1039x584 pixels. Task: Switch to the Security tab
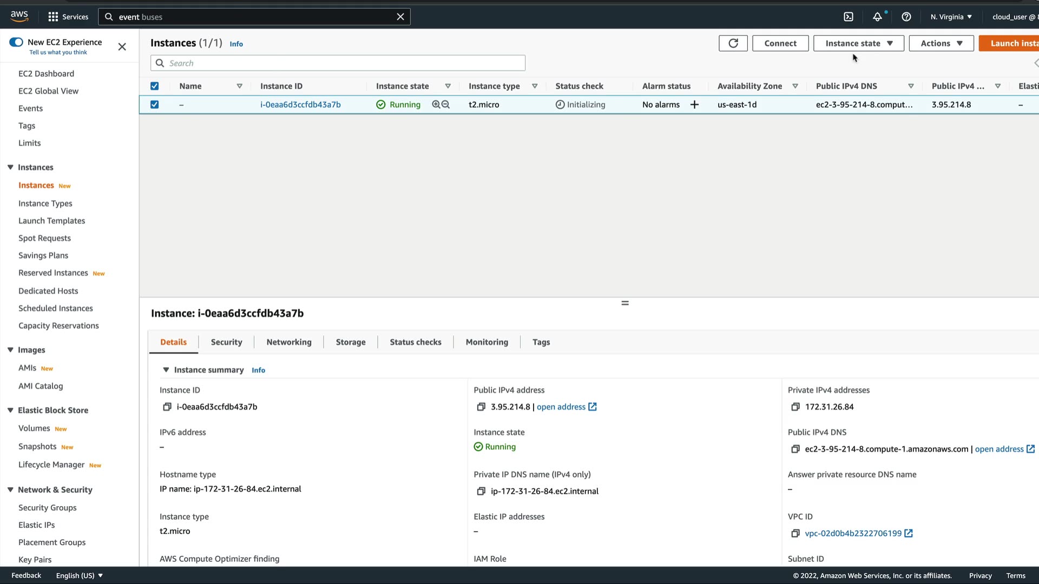click(x=226, y=342)
